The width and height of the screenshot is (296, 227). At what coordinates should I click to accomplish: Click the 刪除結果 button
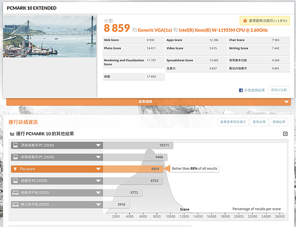click(x=259, y=122)
